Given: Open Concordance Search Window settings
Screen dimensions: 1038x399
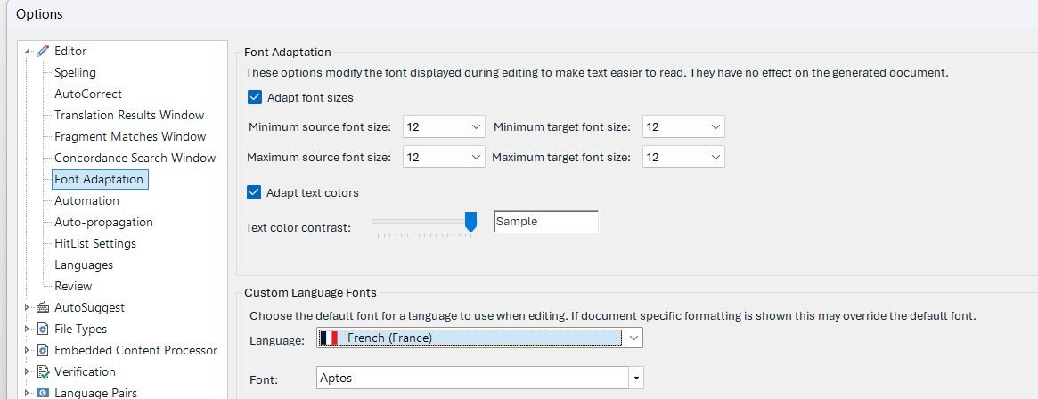Looking at the screenshot, I should coord(135,159).
